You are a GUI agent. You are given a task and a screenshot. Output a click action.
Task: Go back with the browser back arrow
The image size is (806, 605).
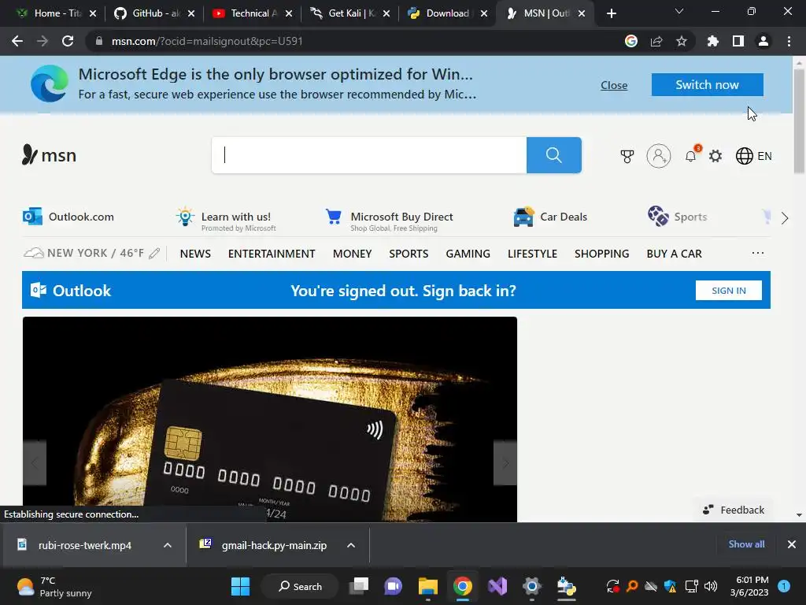17,41
